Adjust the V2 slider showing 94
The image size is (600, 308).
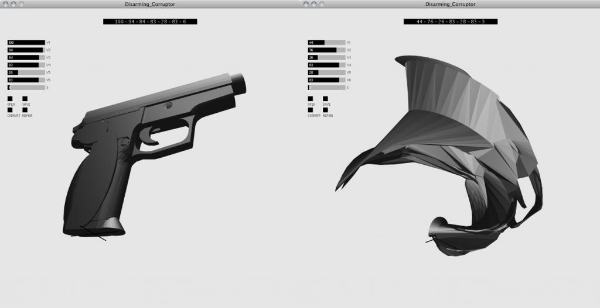[26, 50]
